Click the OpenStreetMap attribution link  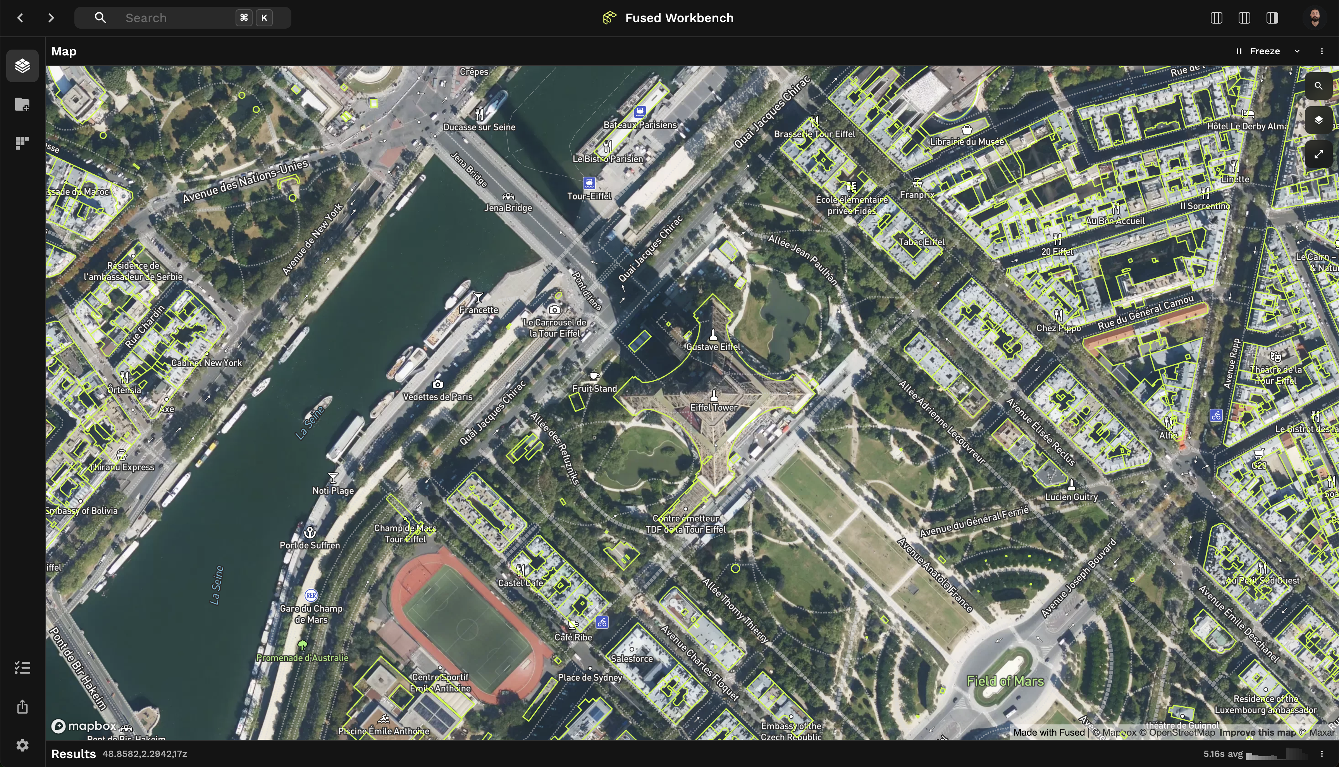pyautogui.click(x=1177, y=732)
